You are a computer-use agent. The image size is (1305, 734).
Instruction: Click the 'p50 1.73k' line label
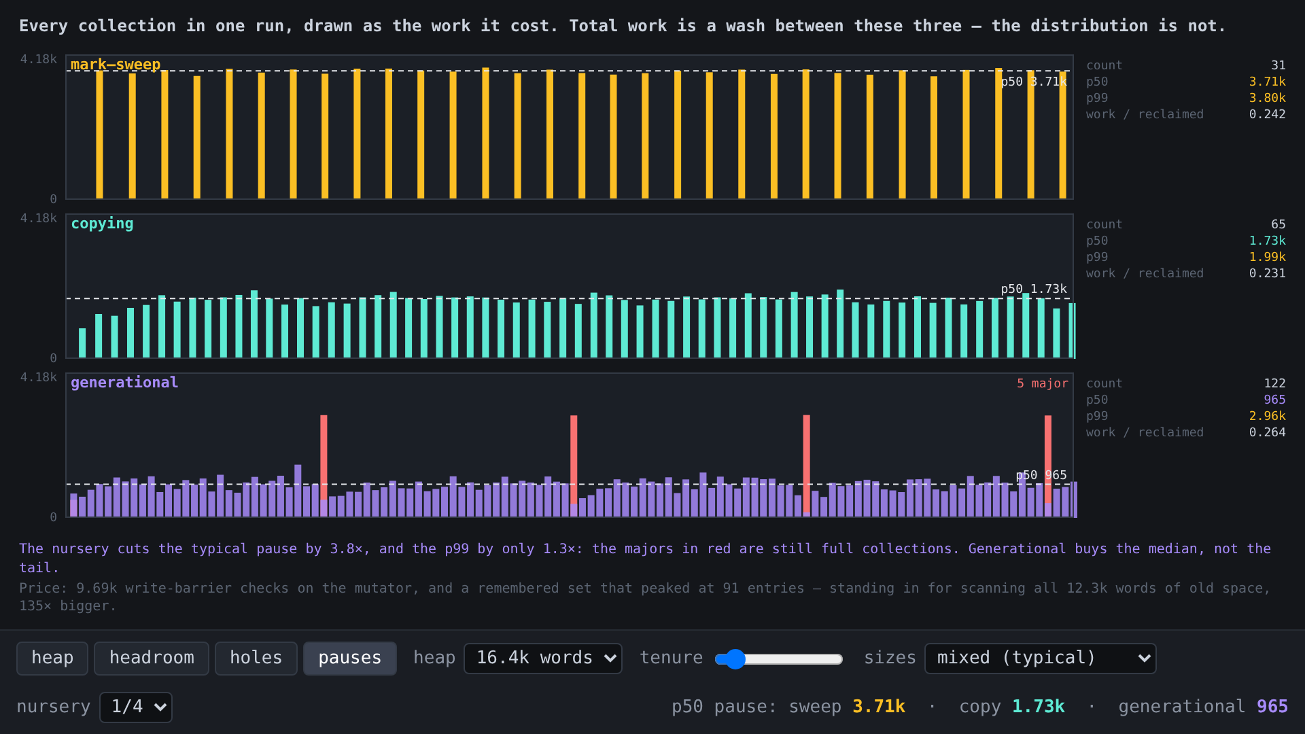point(1034,289)
